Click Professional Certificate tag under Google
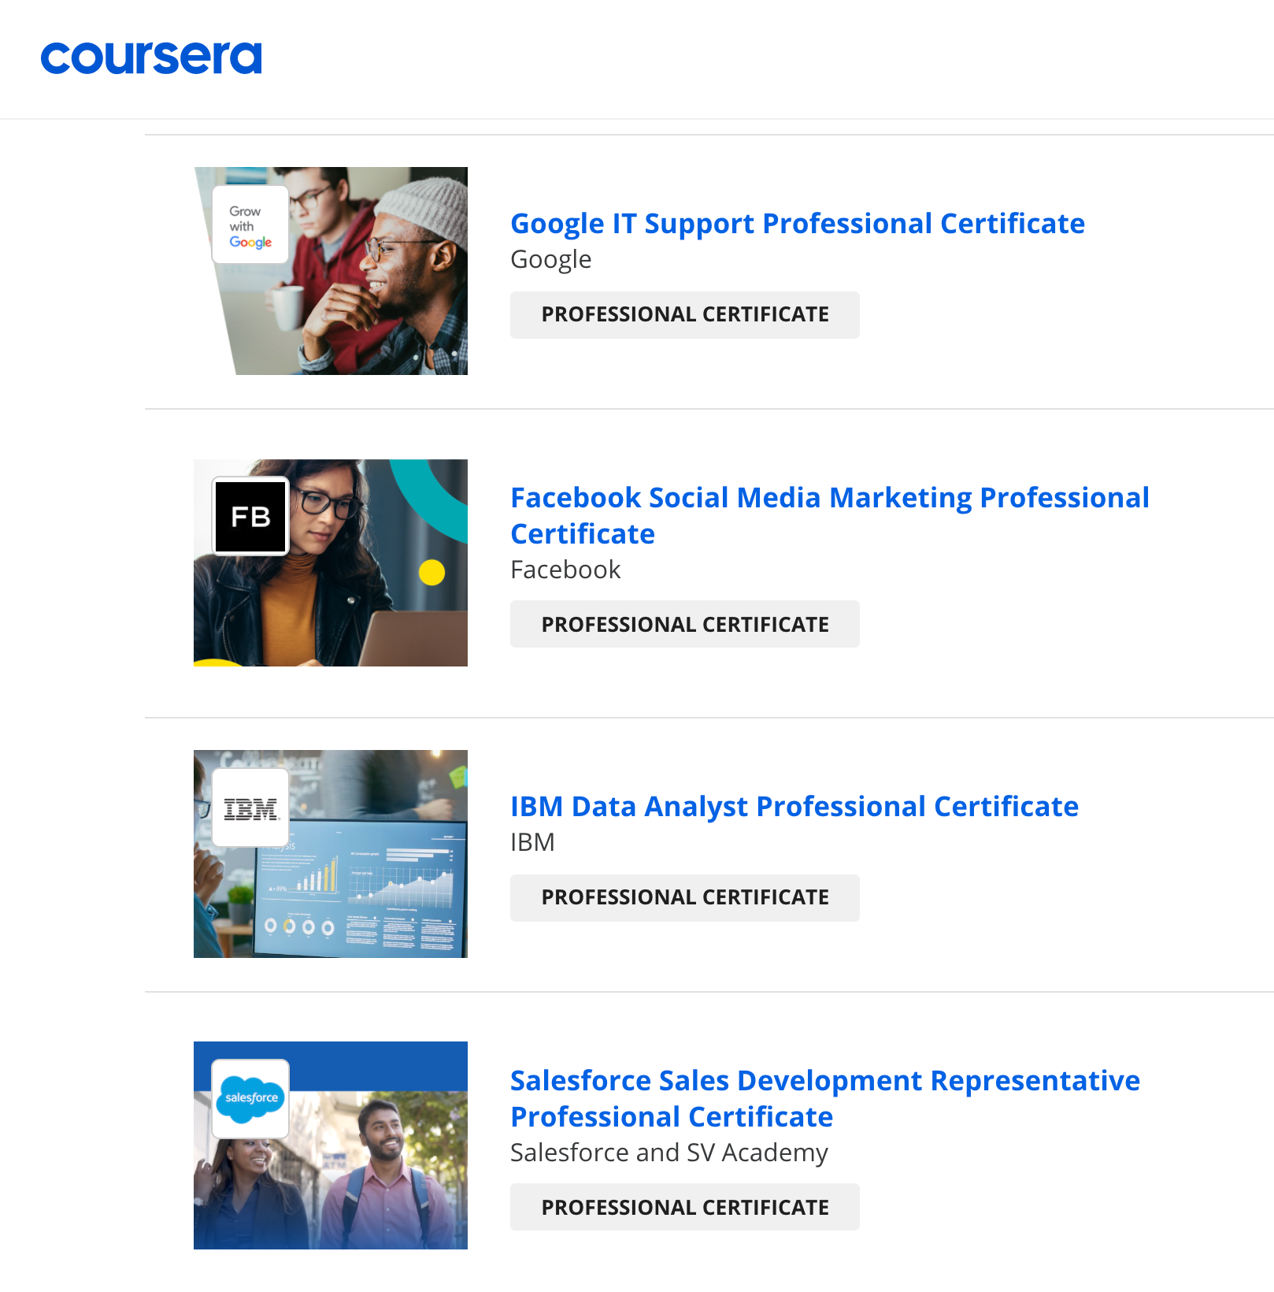This screenshot has height=1292, width=1274. pos(684,315)
